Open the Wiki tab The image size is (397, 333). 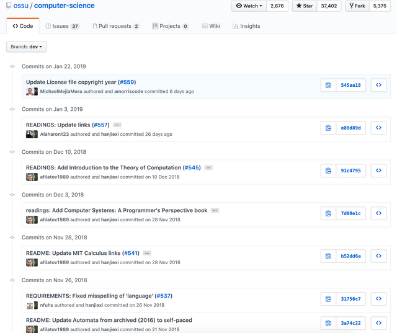(211, 26)
